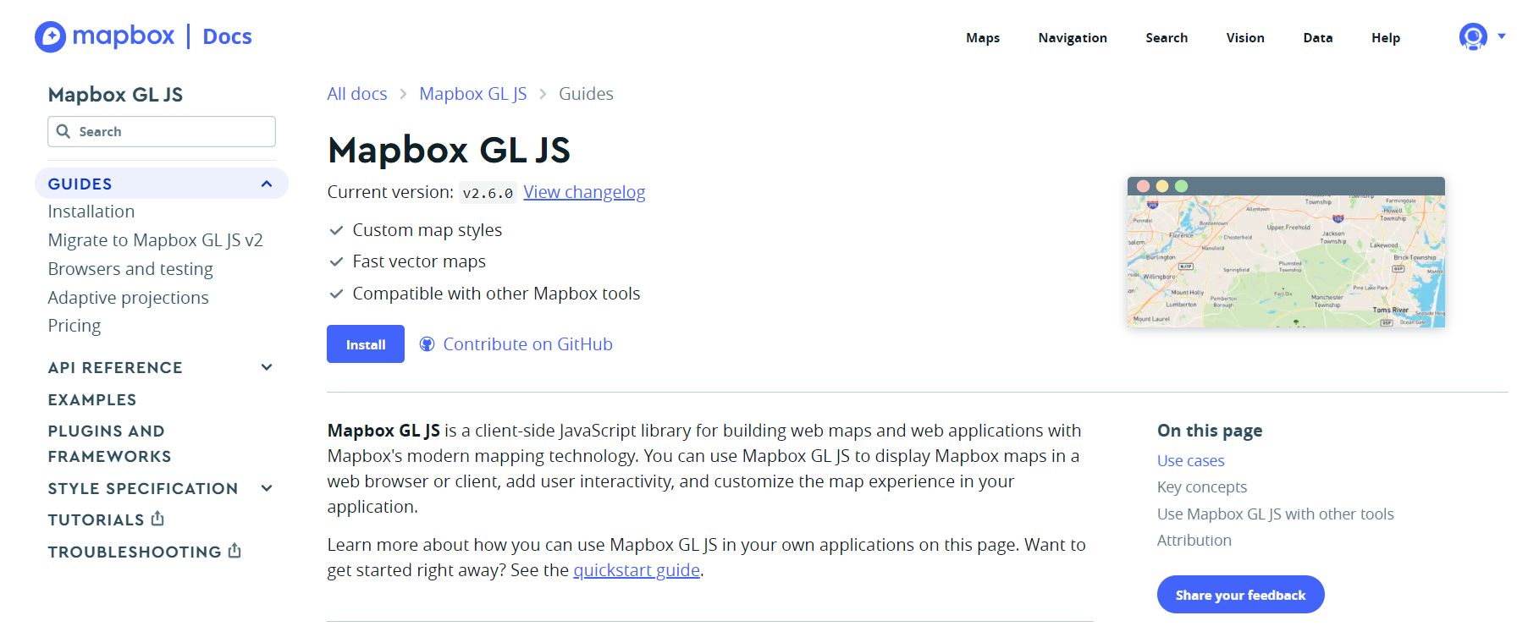Expand the Style Specification section
The image size is (1528, 632).
267,488
